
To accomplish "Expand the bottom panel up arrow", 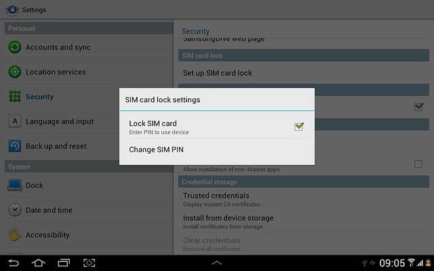I will pyautogui.click(x=217, y=263).
